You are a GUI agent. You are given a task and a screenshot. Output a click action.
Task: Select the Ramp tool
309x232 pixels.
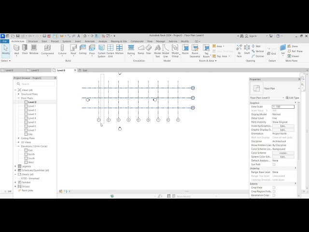tap(140, 50)
